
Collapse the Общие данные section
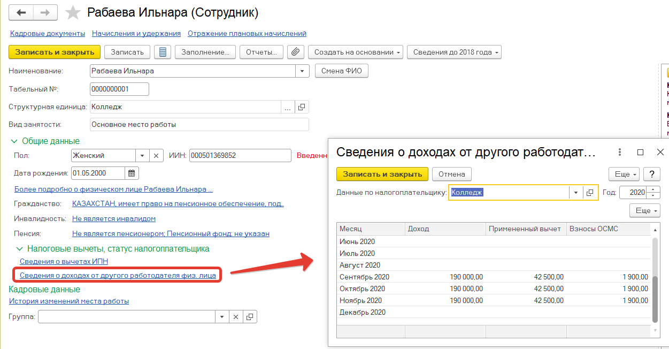tap(14, 141)
